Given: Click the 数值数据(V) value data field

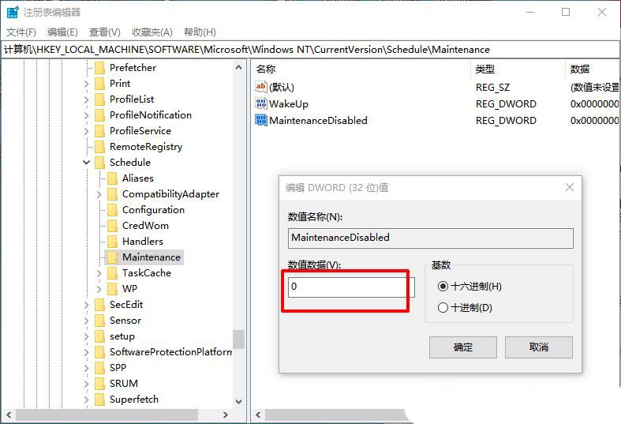Looking at the screenshot, I should [x=351, y=287].
